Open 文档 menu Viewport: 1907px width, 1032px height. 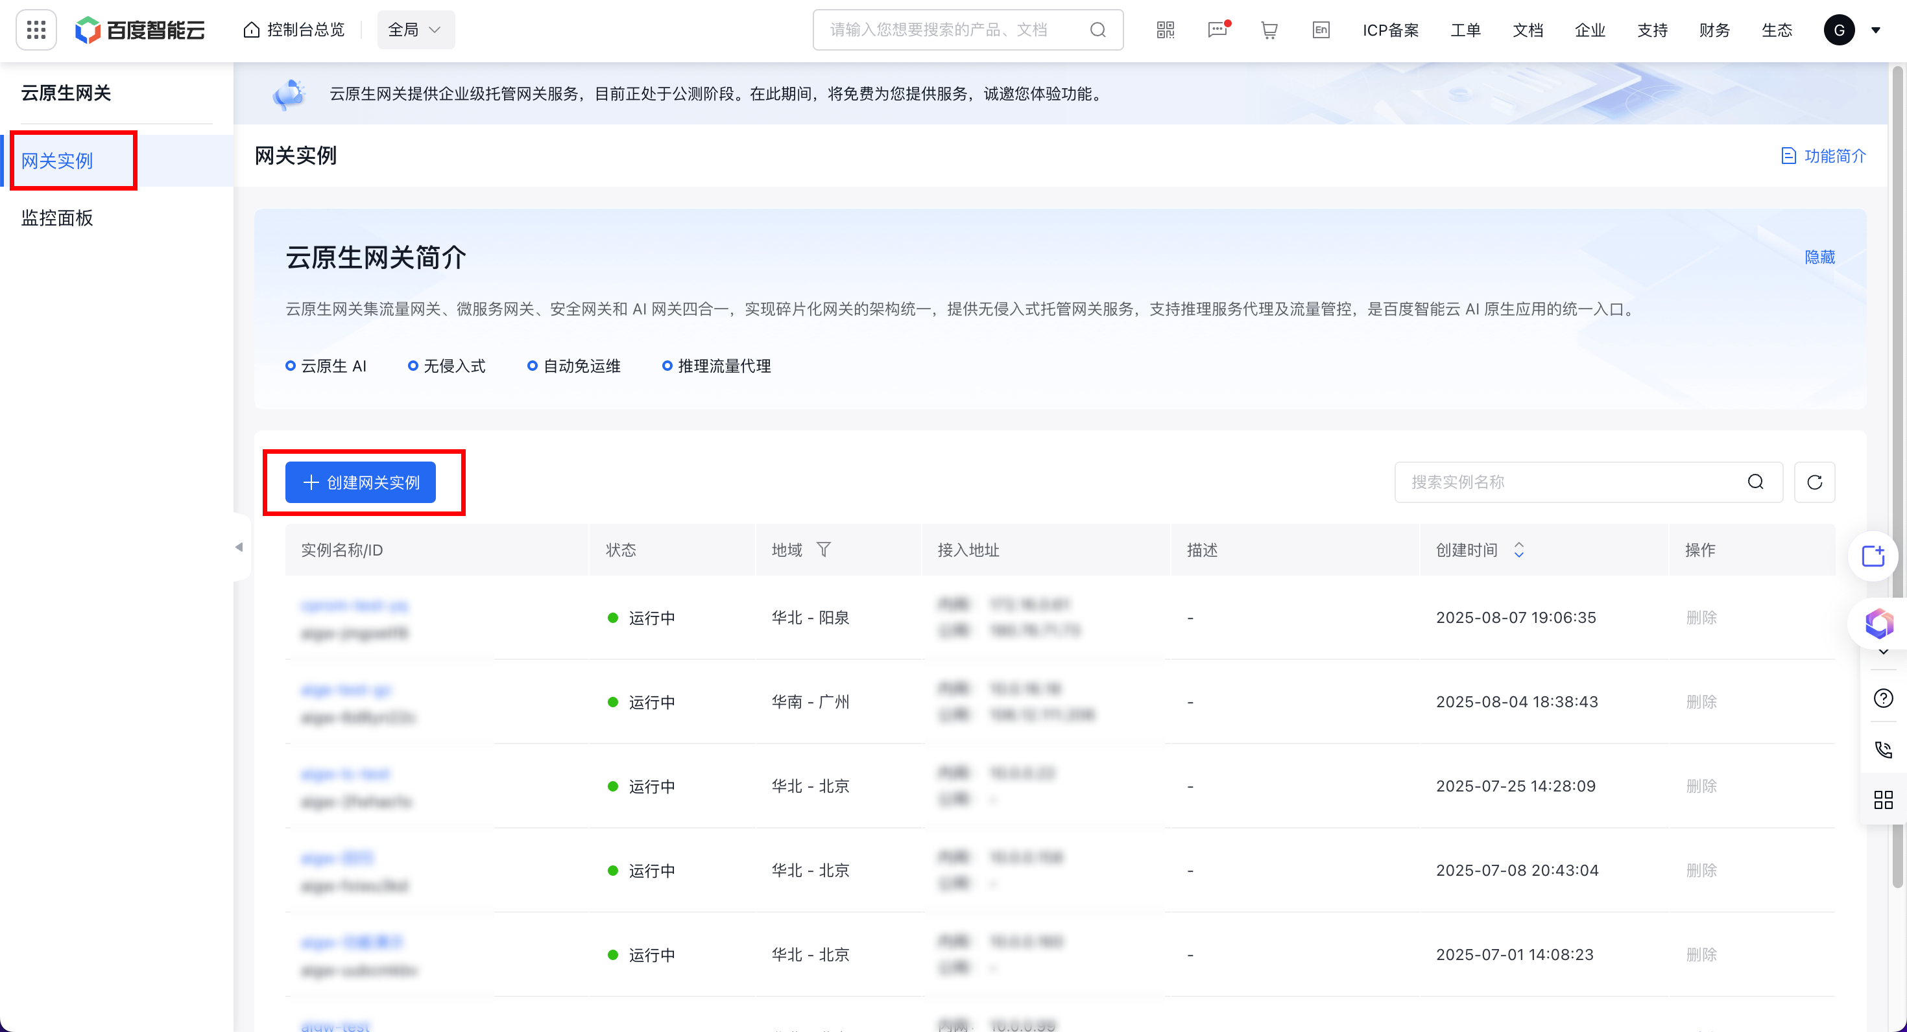(1528, 30)
